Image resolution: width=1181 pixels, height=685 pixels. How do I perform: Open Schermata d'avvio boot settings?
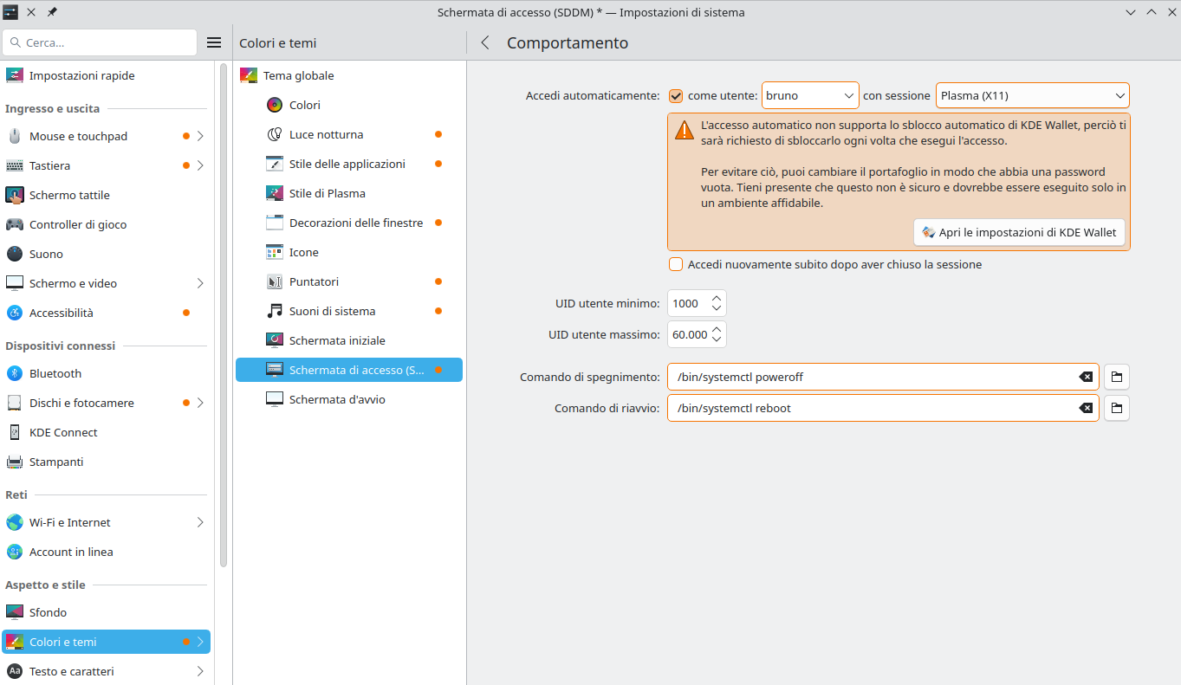349,399
